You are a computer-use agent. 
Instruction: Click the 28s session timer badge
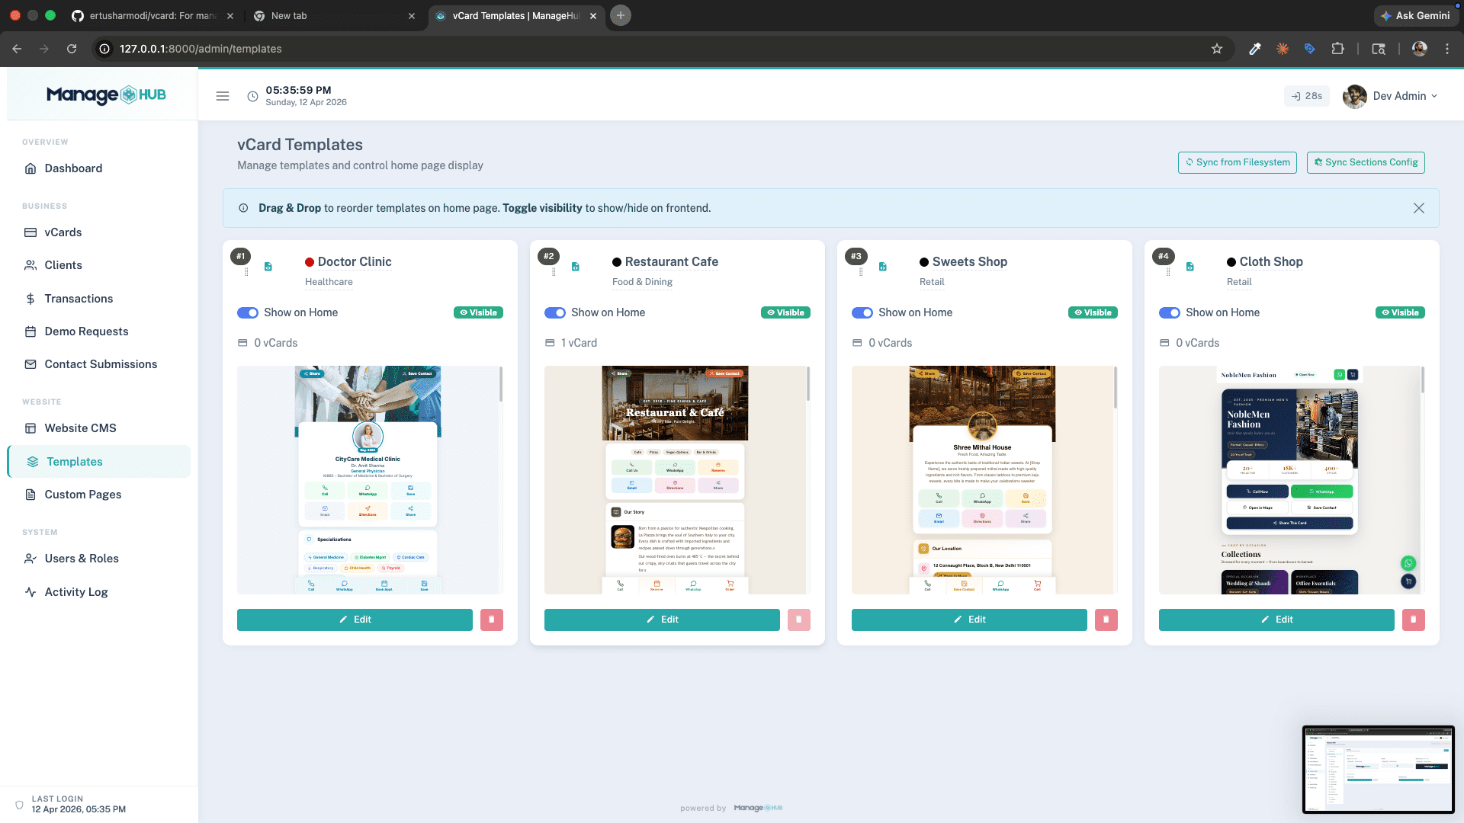(x=1307, y=96)
